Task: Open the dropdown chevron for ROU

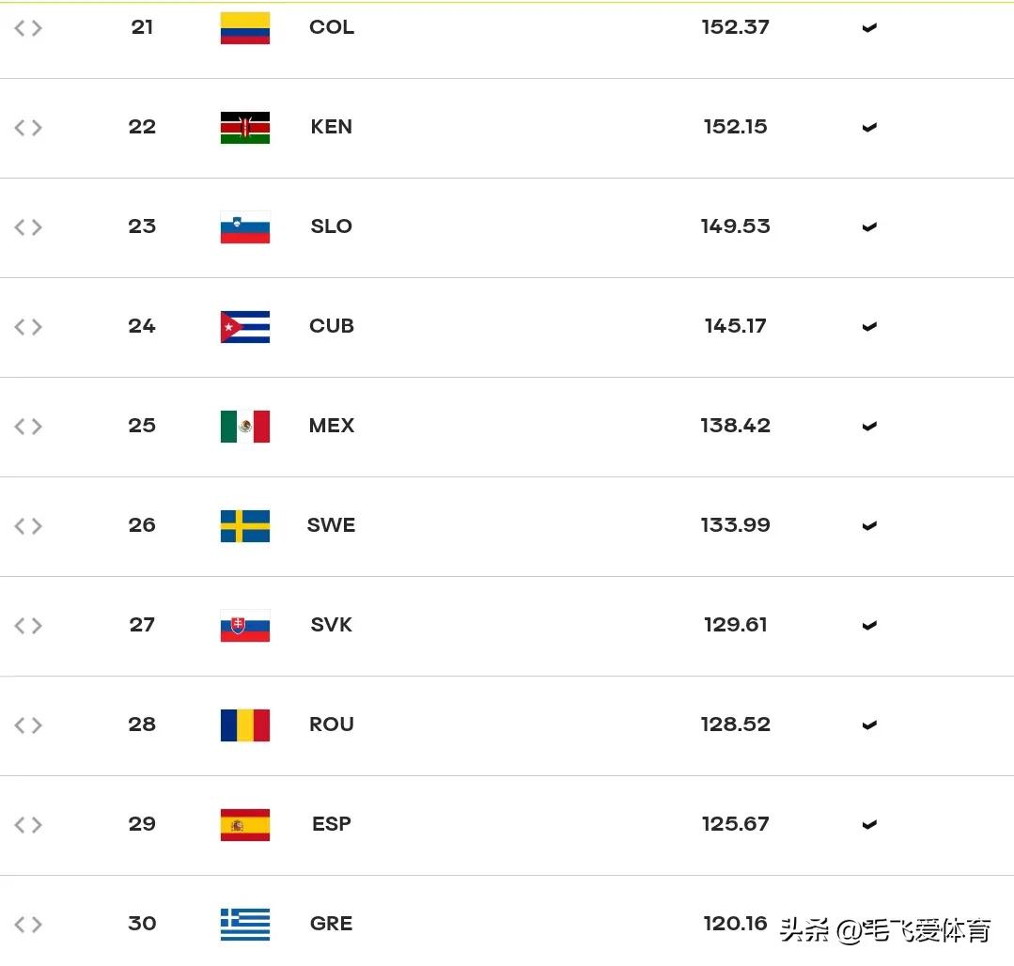Action: (x=869, y=724)
